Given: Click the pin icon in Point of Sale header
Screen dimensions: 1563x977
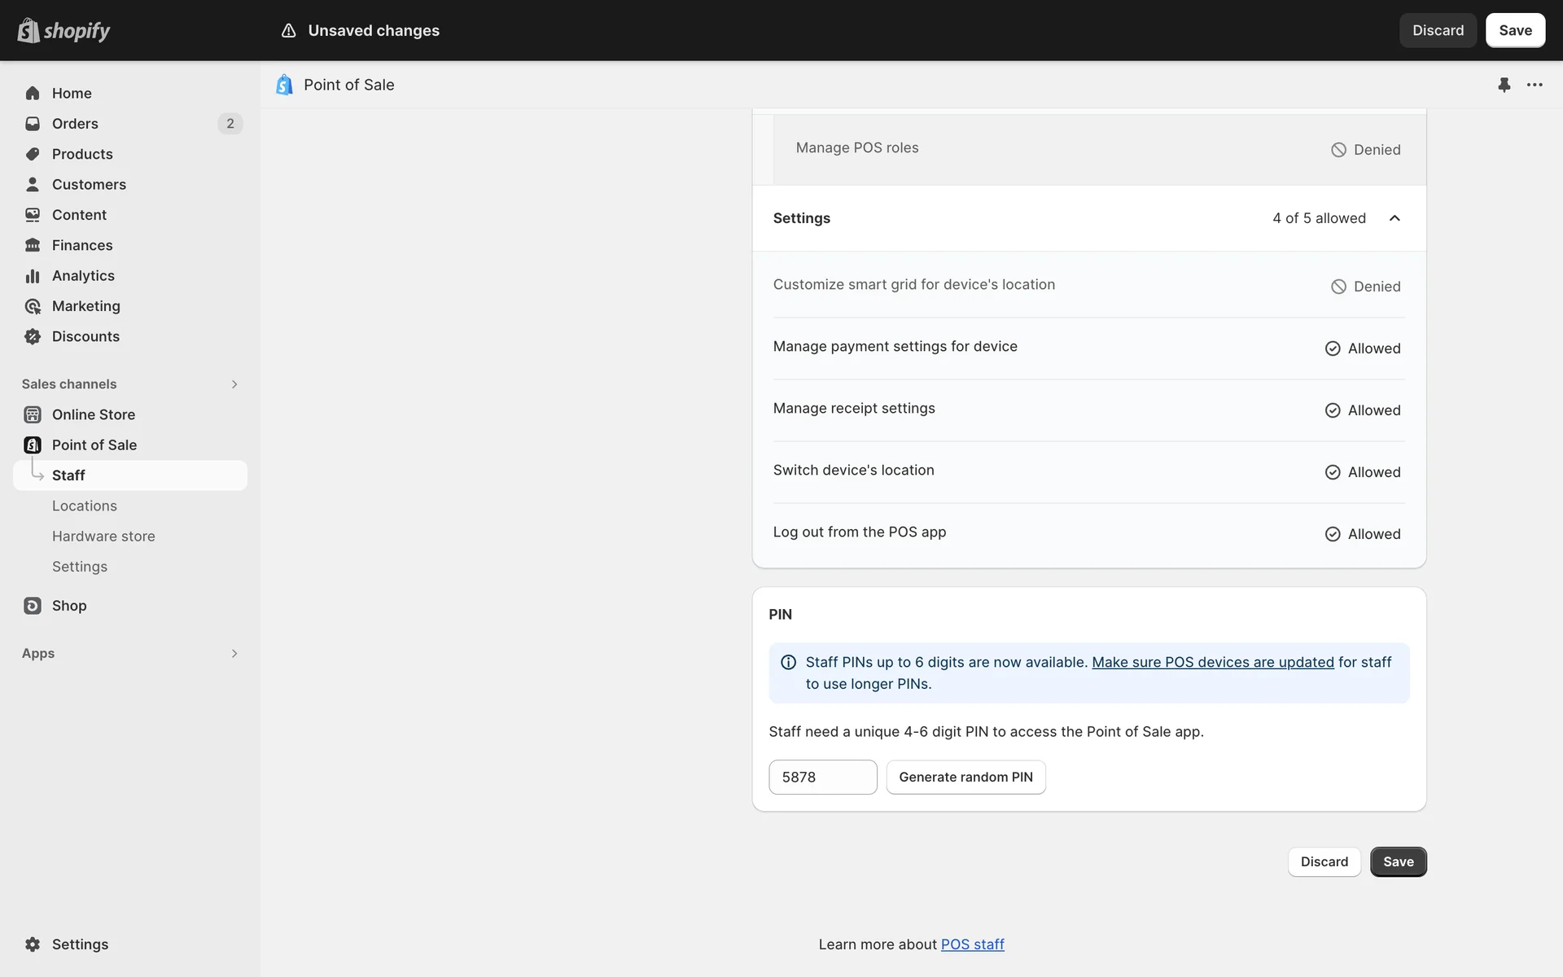Looking at the screenshot, I should click(1504, 85).
